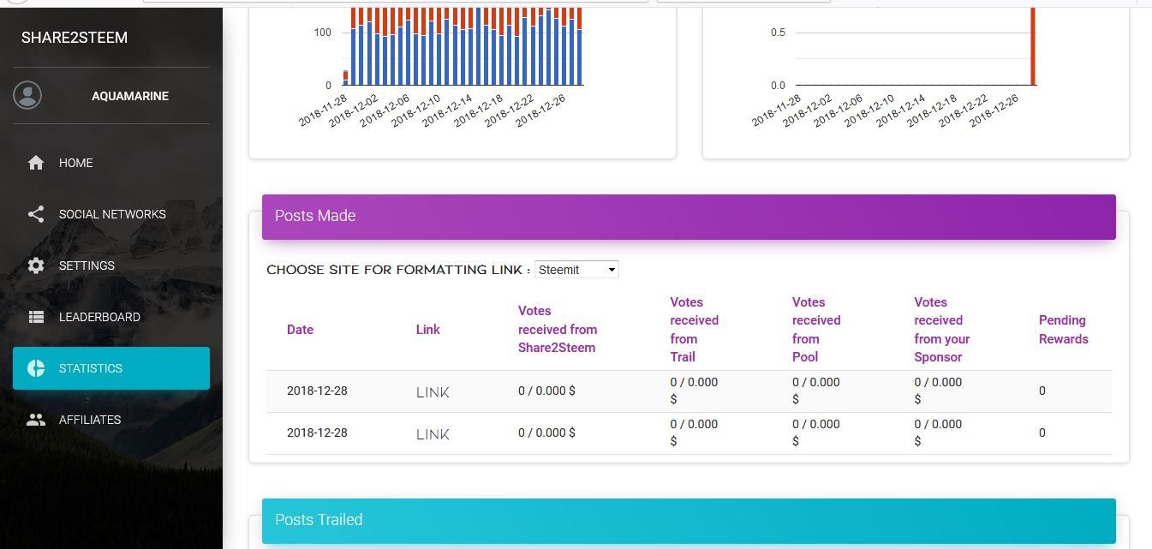Click the Home house icon
The width and height of the screenshot is (1152, 549).
pos(36,163)
